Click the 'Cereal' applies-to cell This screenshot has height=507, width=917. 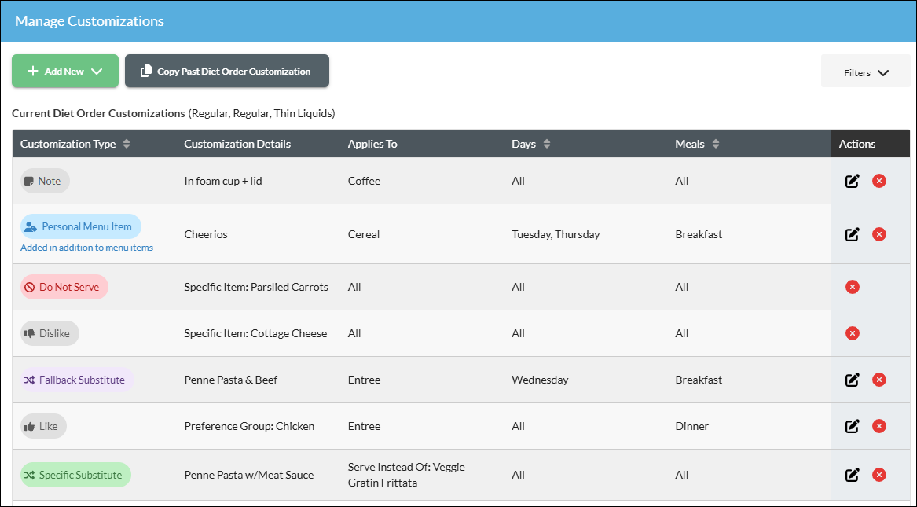tap(364, 234)
